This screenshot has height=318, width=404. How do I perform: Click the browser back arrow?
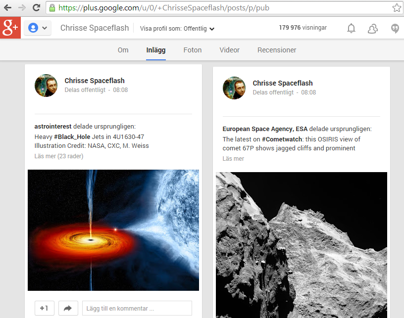8,8
